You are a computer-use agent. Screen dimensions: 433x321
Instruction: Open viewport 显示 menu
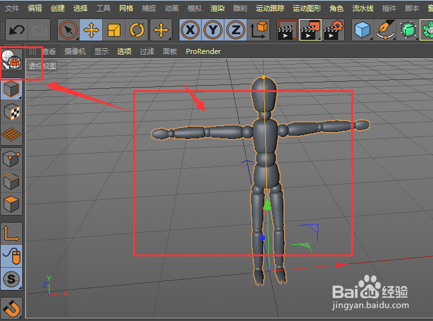(x=101, y=51)
